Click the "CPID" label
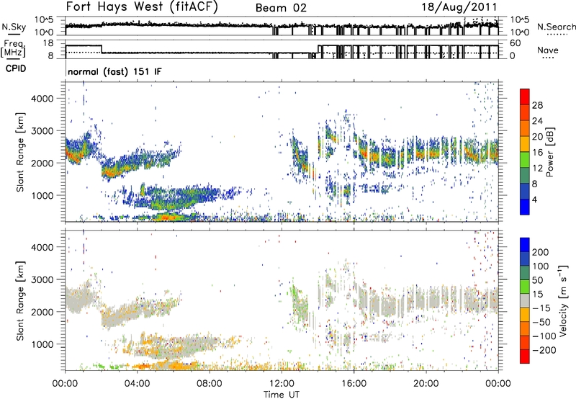 pyautogui.click(x=16, y=68)
